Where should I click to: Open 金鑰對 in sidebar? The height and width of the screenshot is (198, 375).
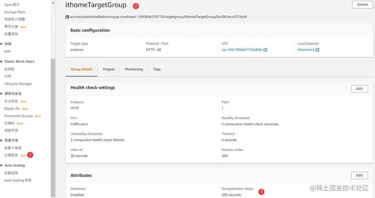click(9, 123)
